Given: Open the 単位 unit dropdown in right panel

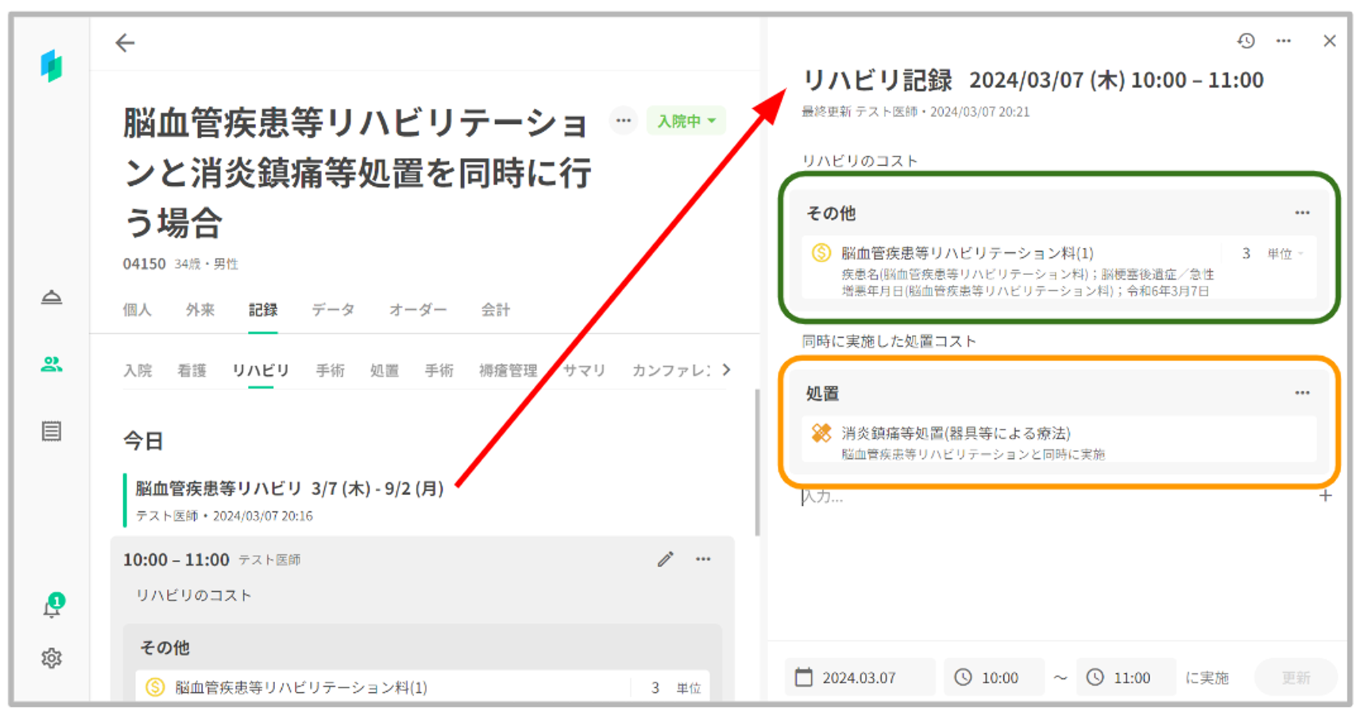Looking at the screenshot, I should (1285, 254).
